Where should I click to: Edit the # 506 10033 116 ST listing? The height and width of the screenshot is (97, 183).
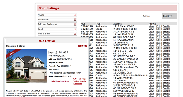158,29
